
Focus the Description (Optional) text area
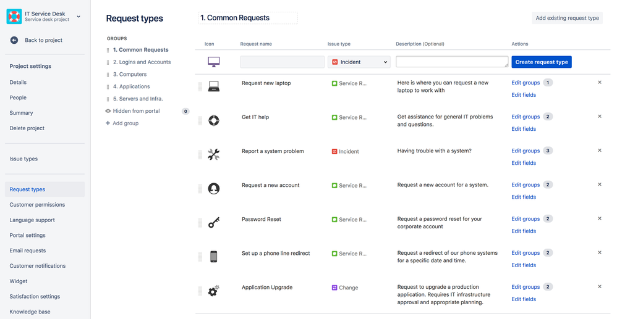tap(452, 62)
